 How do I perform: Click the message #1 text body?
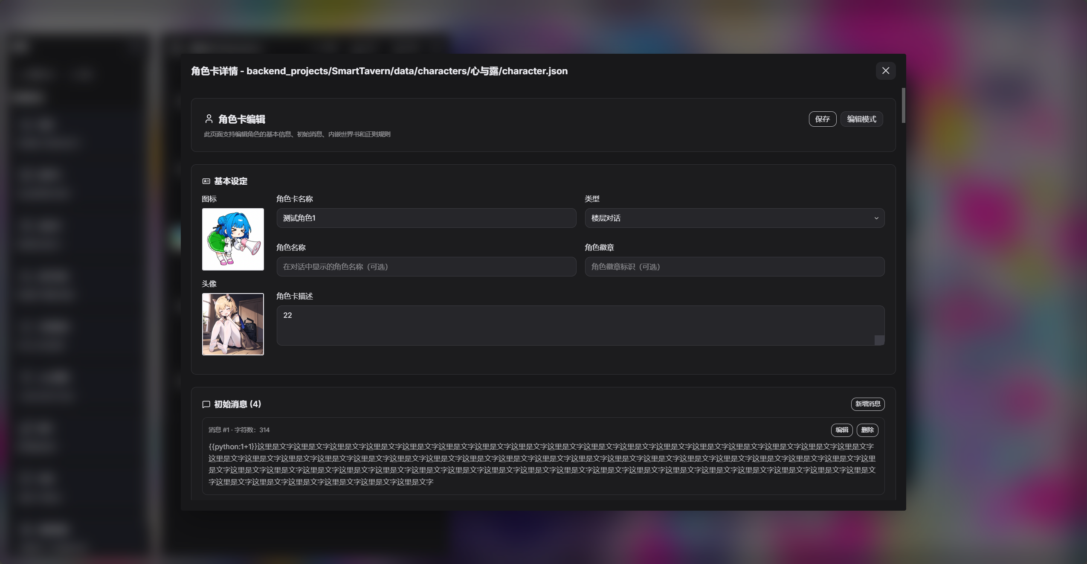point(542,464)
